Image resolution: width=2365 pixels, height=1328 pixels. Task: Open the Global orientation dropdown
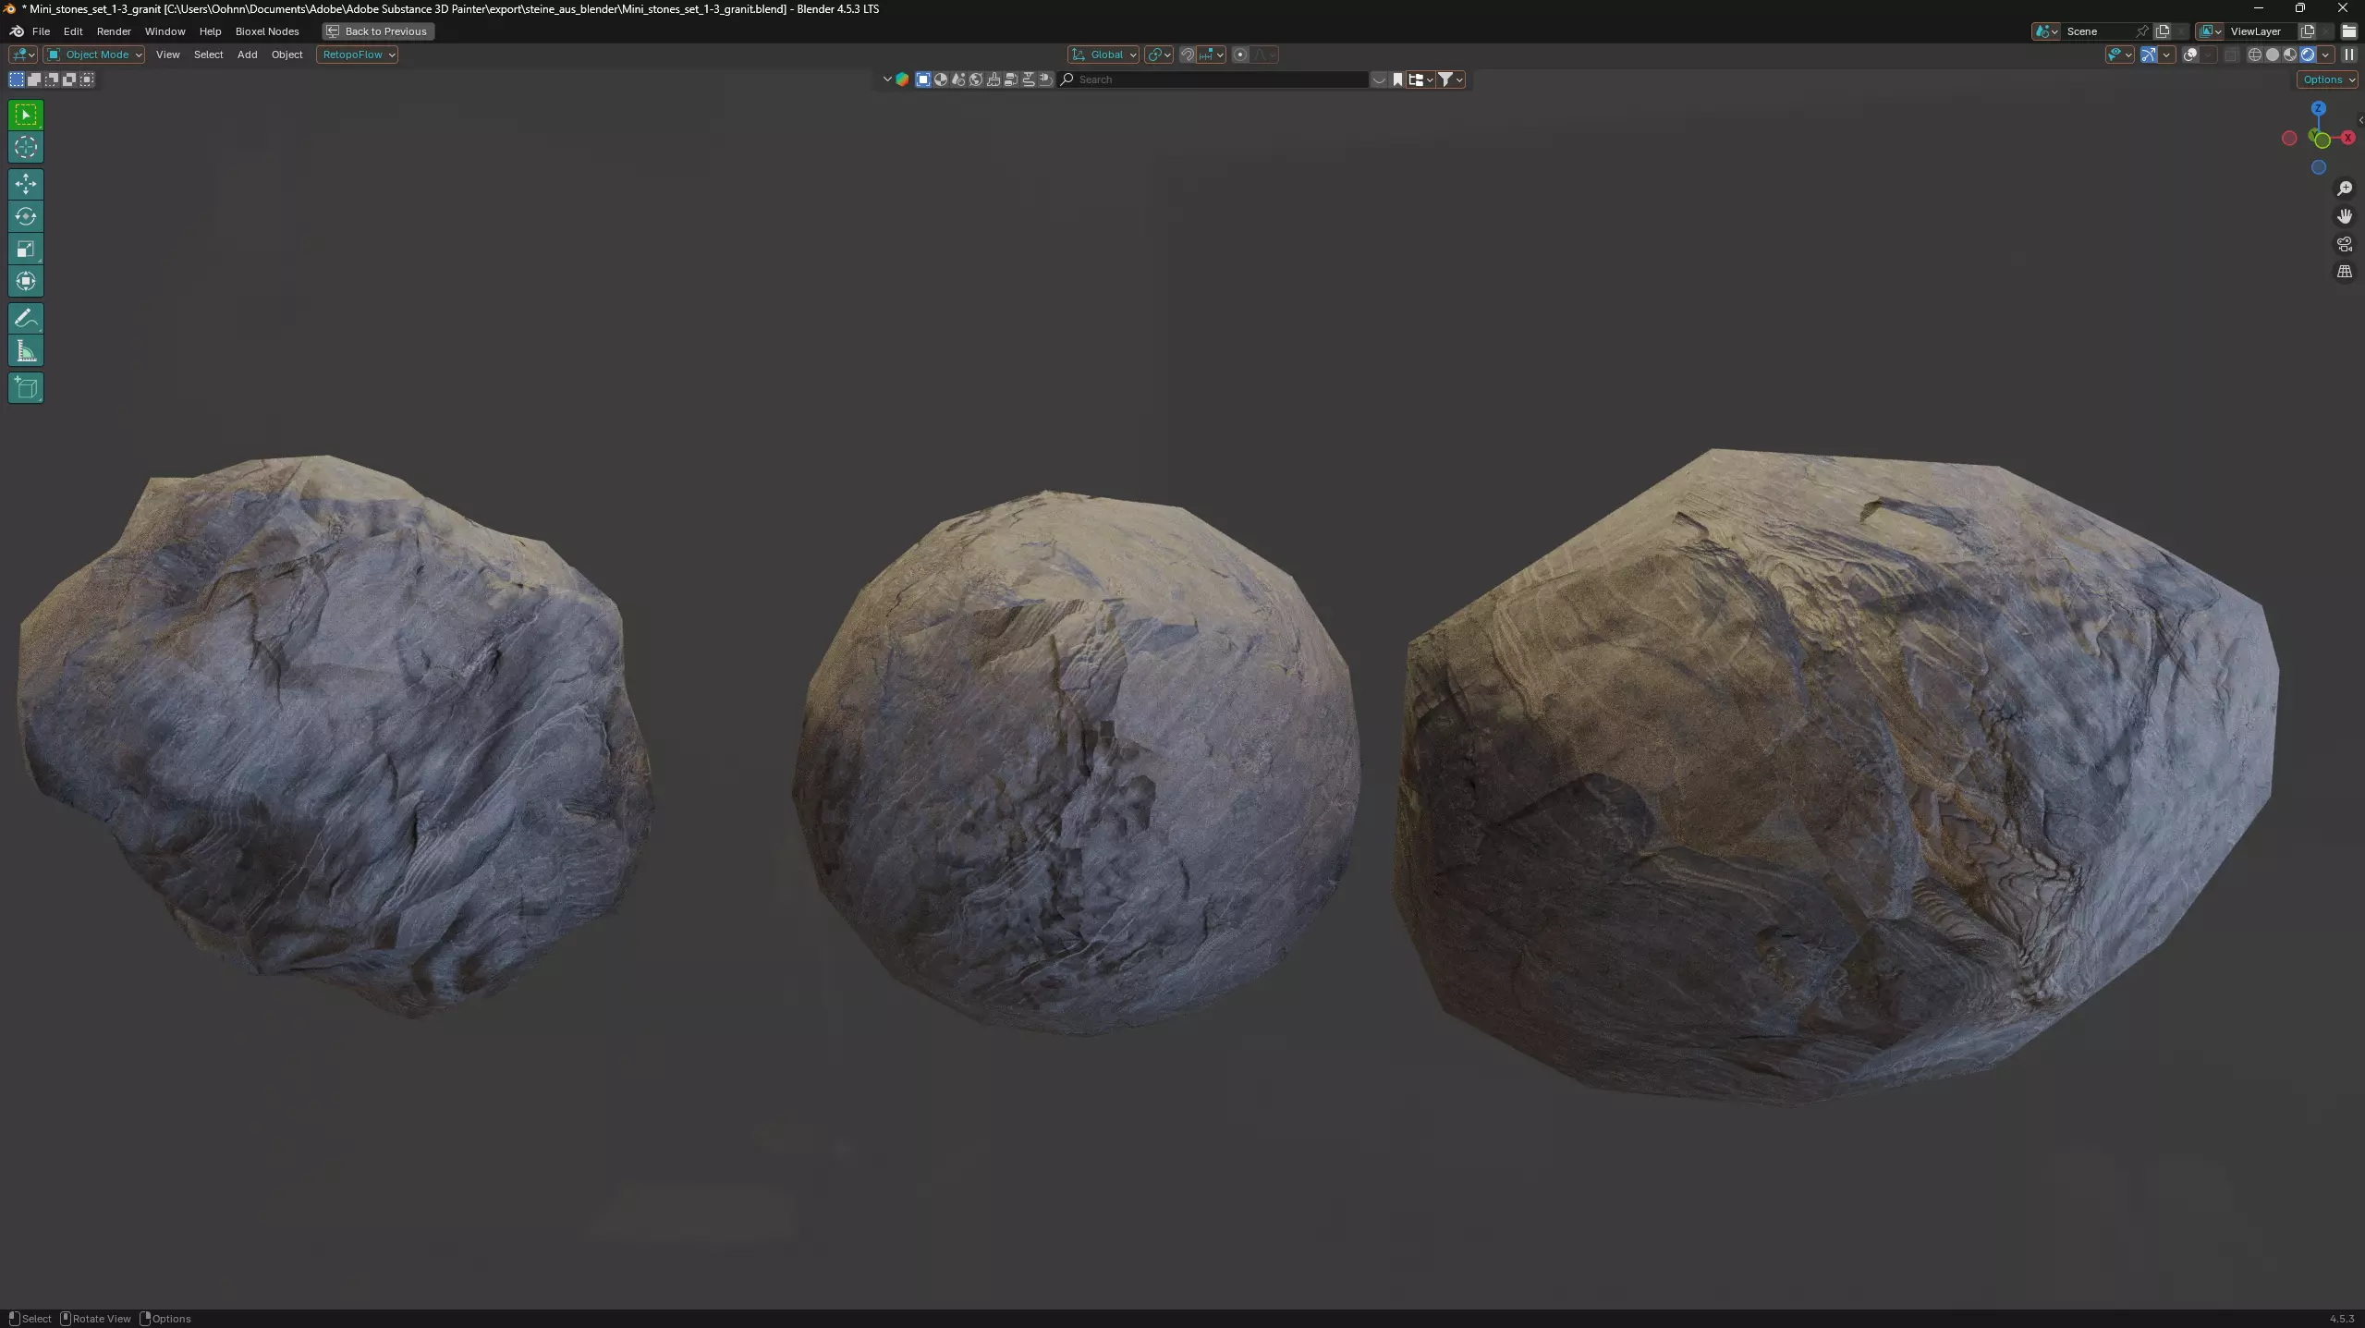(1104, 55)
